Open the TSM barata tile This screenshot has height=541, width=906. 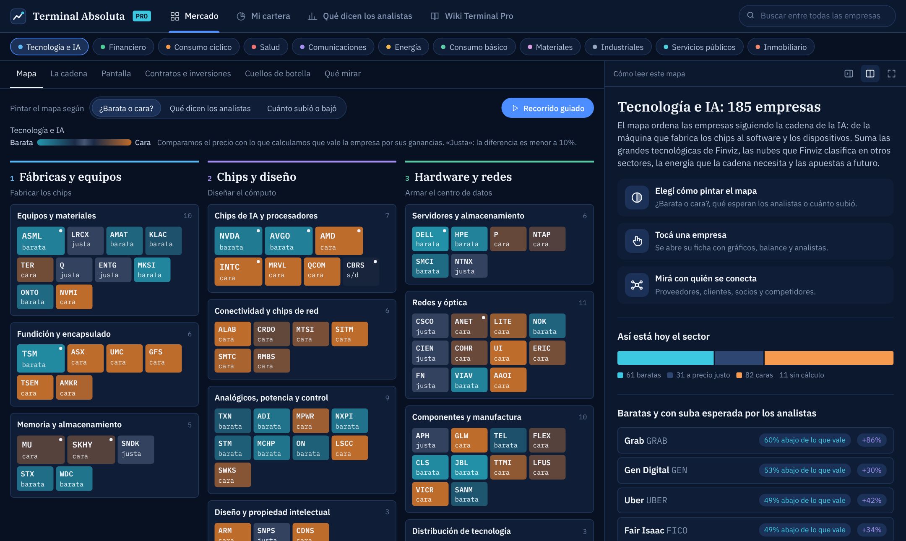pyautogui.click(x=41, y=359)
